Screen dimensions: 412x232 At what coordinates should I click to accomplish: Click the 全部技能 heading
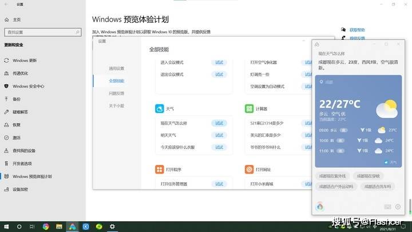[x=159, y=49]
